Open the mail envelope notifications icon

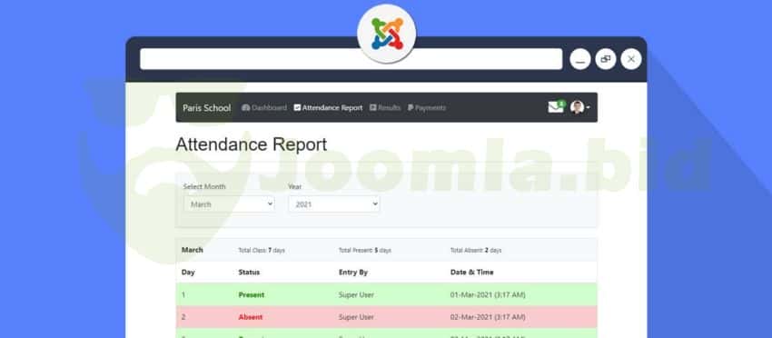(x=556, y=107)
